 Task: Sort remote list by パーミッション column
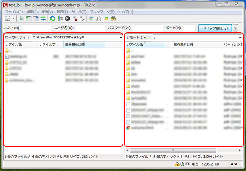point(233,44)
